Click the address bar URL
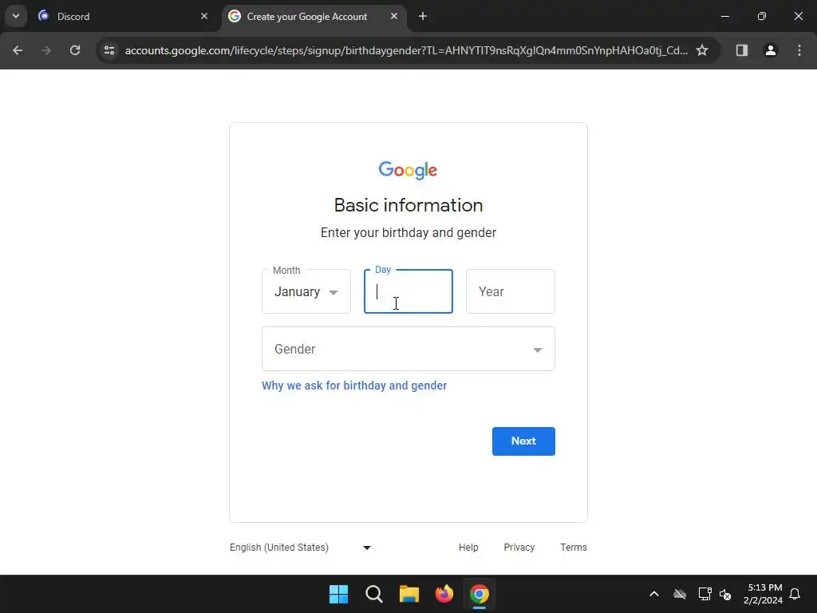Image resolution: width=817 pixels, height=613 pixels. (x=406, y=50)
